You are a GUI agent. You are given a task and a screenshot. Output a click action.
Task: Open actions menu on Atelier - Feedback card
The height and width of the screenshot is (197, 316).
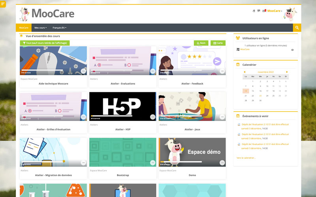(x=222, y=71)
